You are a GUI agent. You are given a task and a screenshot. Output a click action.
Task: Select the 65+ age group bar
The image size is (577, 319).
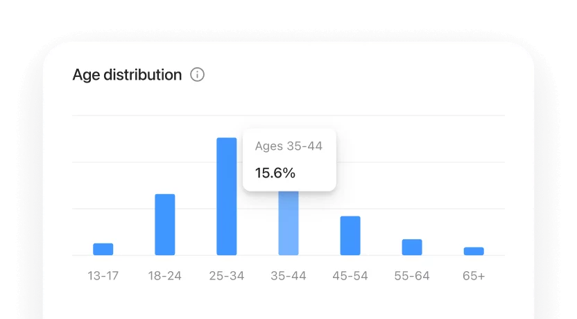point(474,251)
